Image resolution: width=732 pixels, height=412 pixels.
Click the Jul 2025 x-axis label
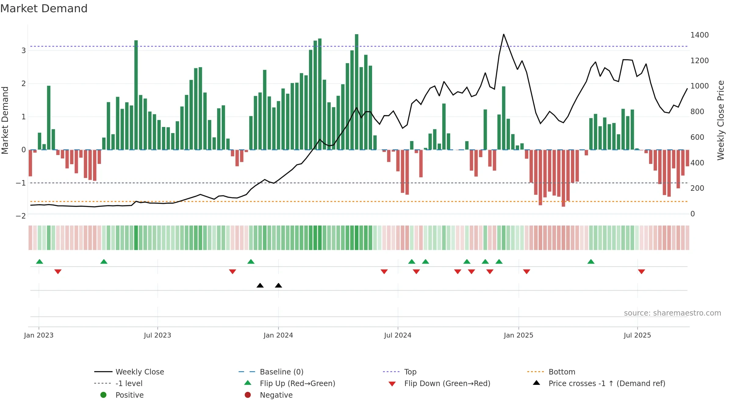pyautogui.click(x=637, y=335)
